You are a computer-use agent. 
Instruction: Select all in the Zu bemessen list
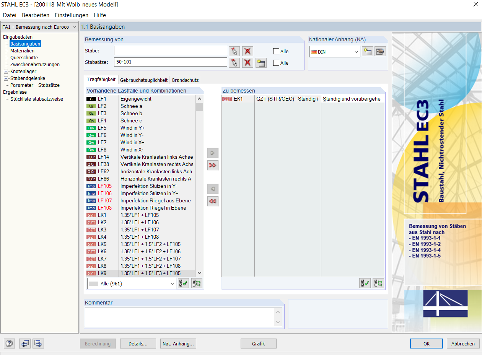click(365, 283)
